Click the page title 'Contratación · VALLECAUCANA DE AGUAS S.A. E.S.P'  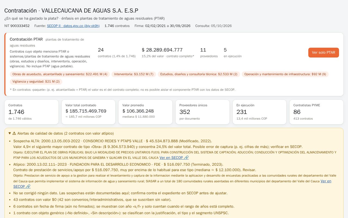tap(71, 11)
